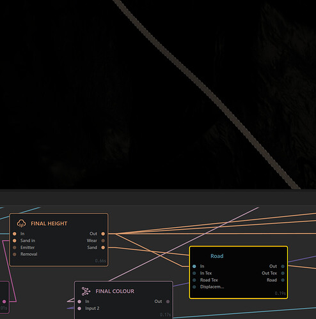316x319 pixels.
Task: Click the FINAL HEIGHT node erosion icon
Action: 21,223
